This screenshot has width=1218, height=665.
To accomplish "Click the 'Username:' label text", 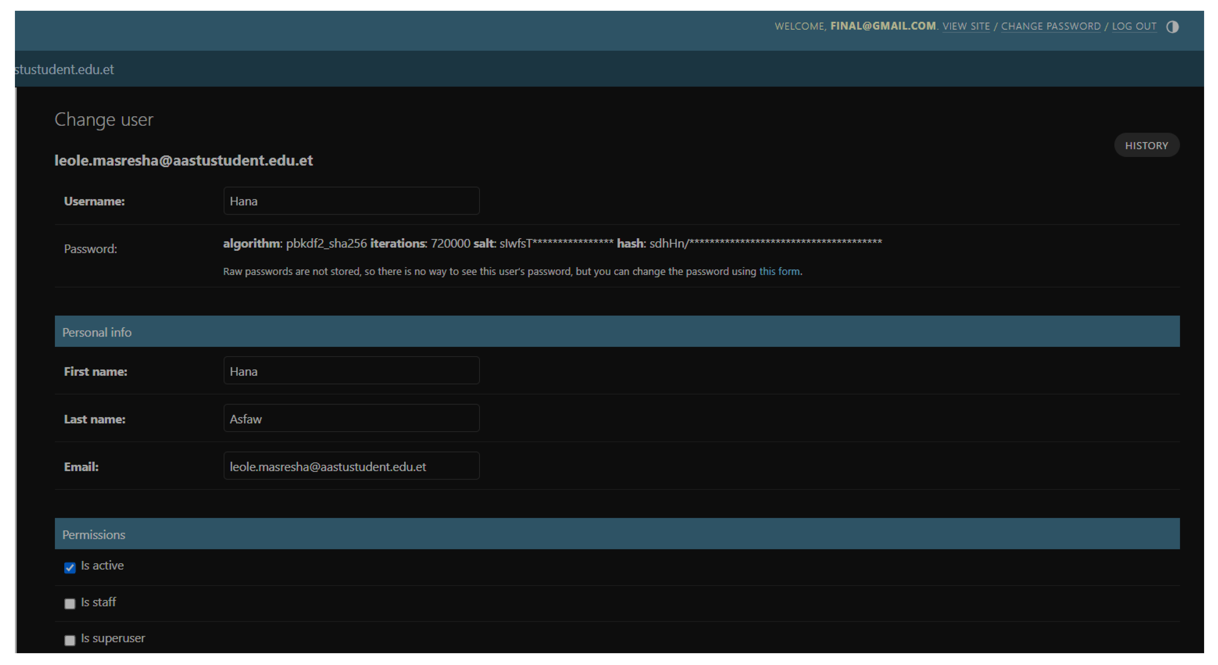I will (x=94, y=201).
